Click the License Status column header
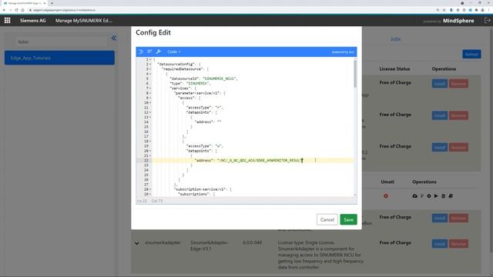The image size is (493, 277). coord(394,68)
